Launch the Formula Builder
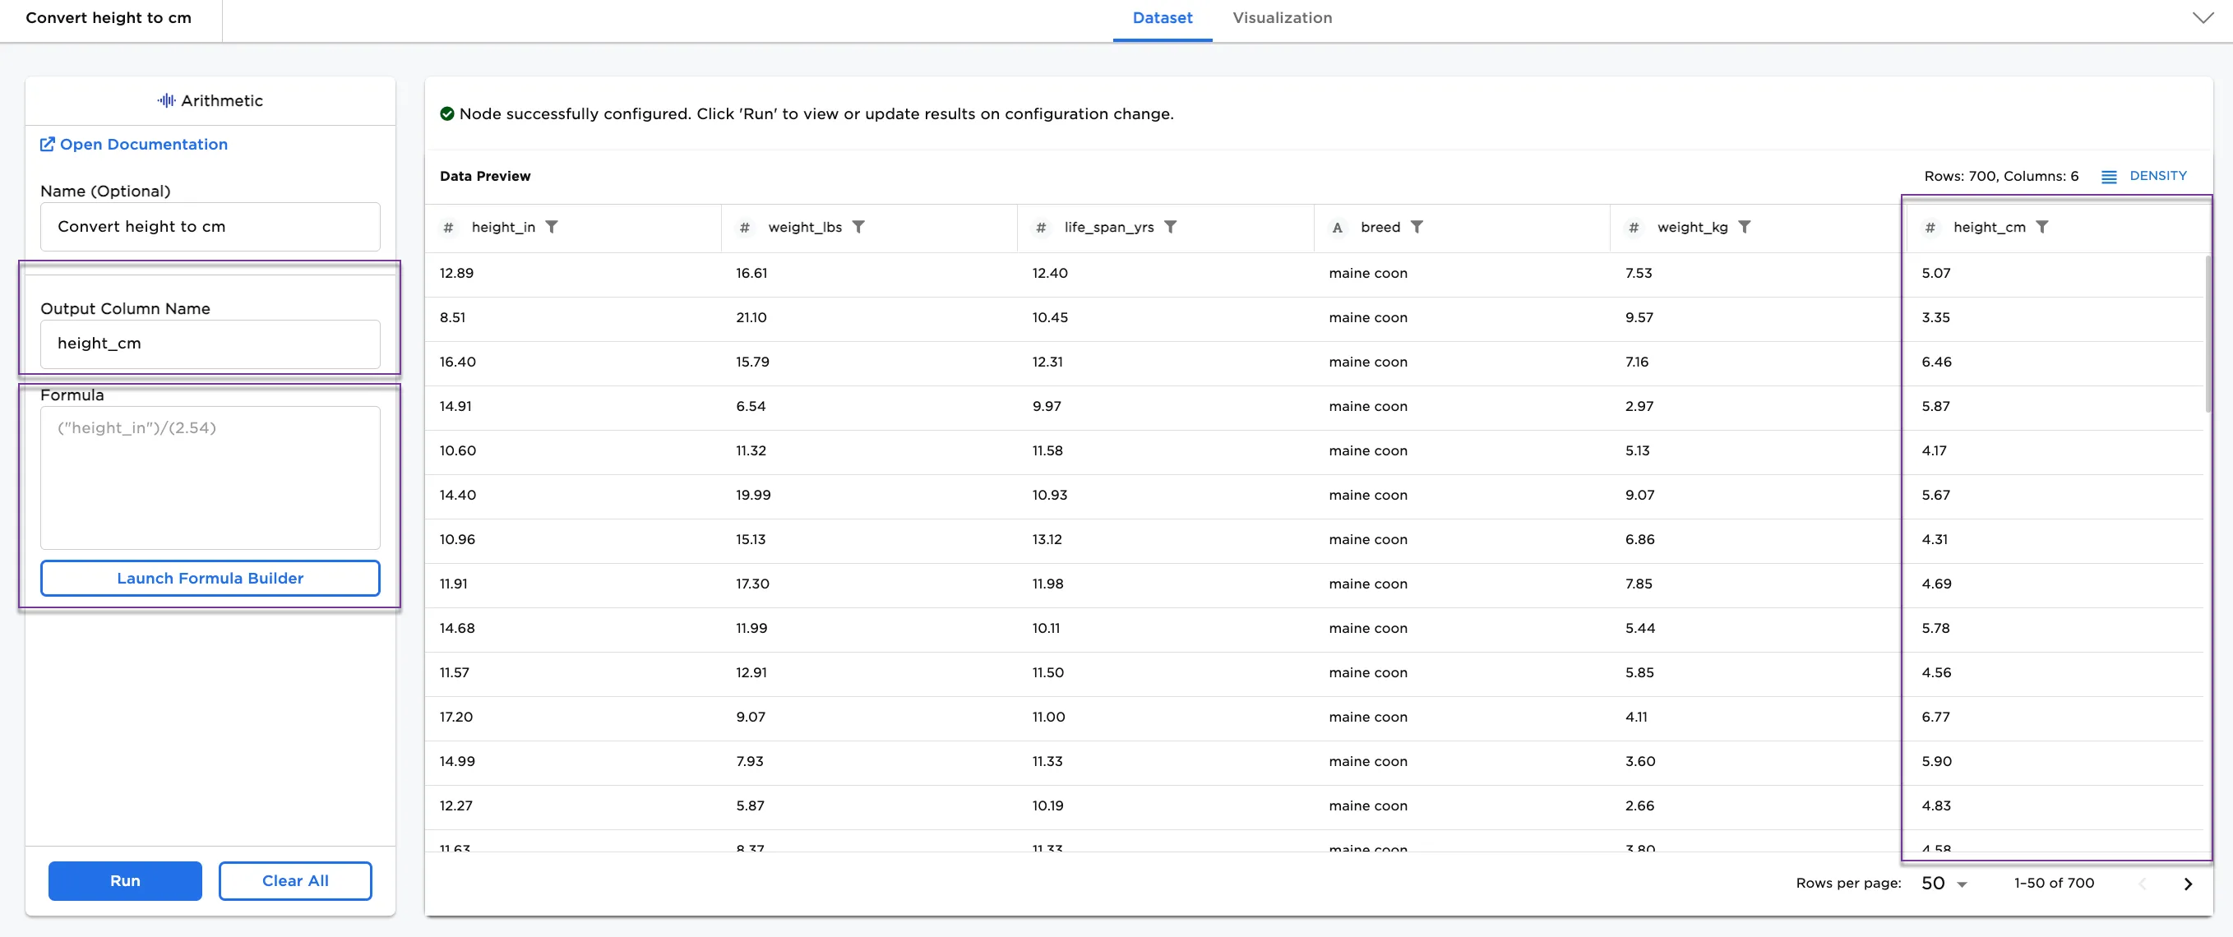2233x937 pixels. (210, 578)
